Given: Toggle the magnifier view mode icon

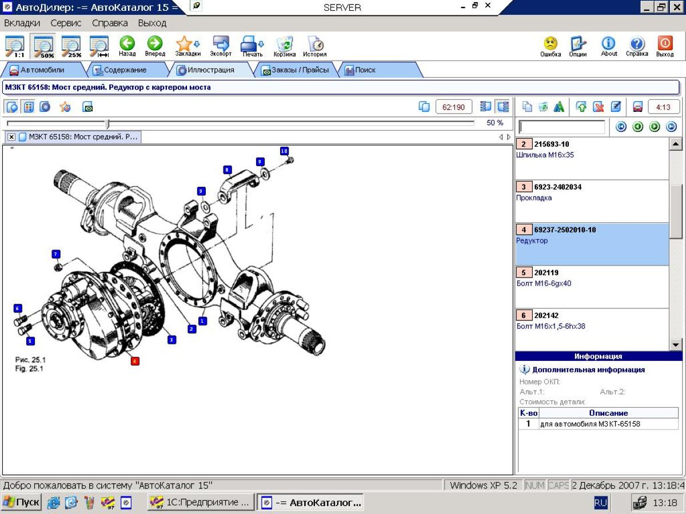Looking at the screenshot, I should point(12,107).
